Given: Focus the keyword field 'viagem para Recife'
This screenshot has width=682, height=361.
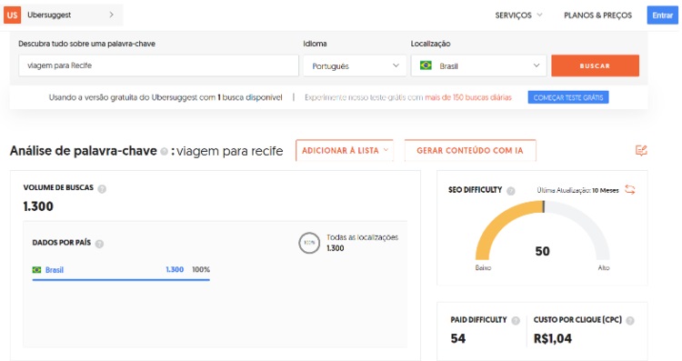Looking at the screenshot, I should click(158, 65).
